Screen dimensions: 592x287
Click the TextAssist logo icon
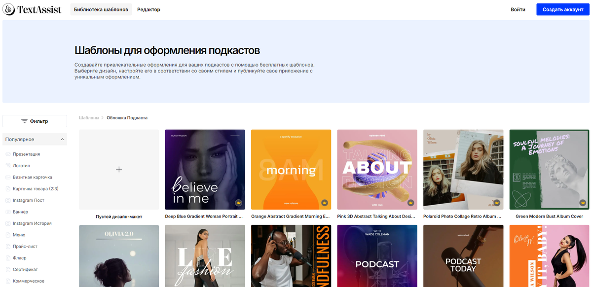coord(8,9)
